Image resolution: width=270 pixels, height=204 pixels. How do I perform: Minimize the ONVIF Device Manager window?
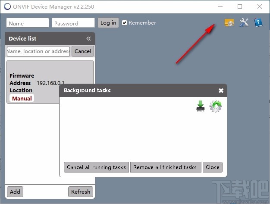(x=220, y=6)
